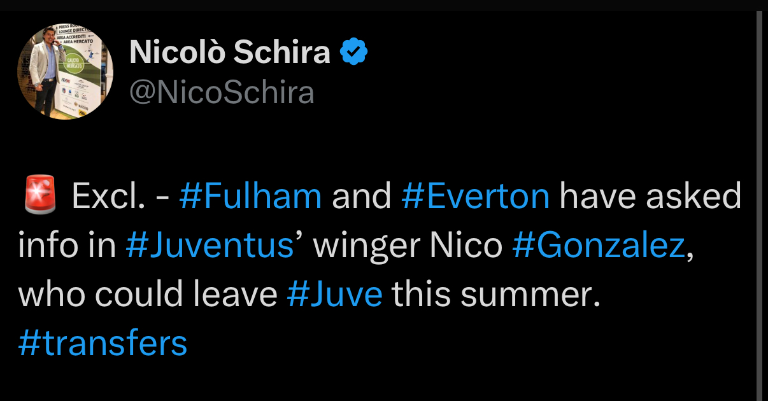Follow the #Everton hashtag link
The width and height of the screenshot is (768, 401).
pos(475,197)
